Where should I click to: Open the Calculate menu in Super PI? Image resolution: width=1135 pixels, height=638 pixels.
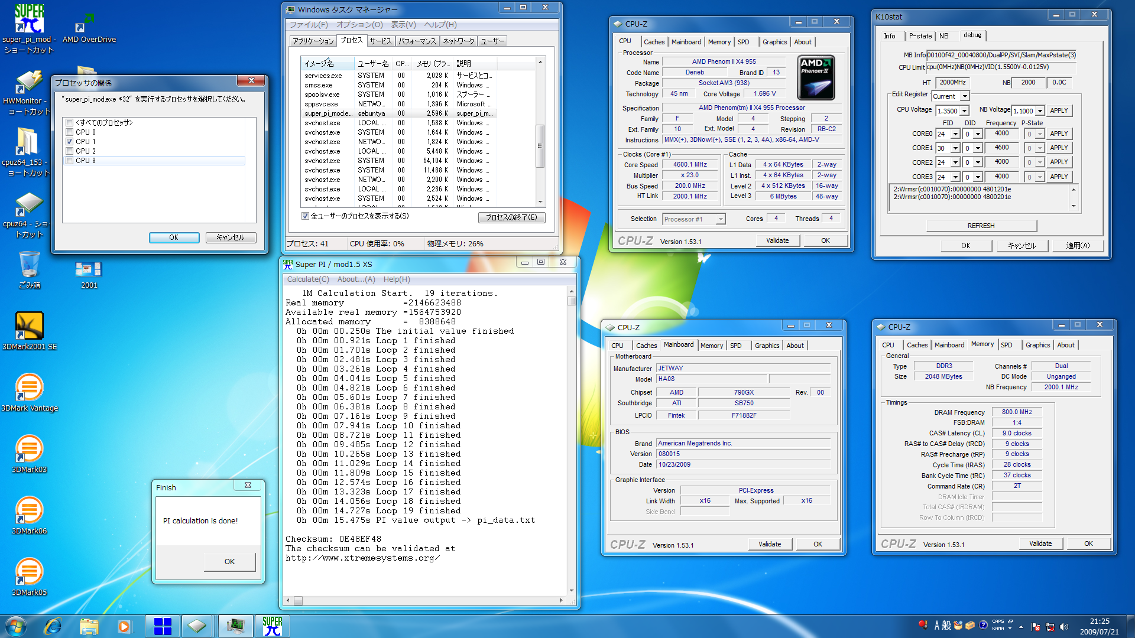pyautogui.click(x=307, y=279)
